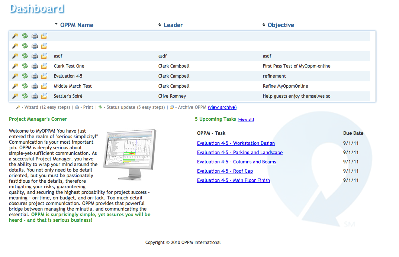Click the Copyright 2010 OPPM International footer
The image size is (399, 257).
(x=183, y=243)
